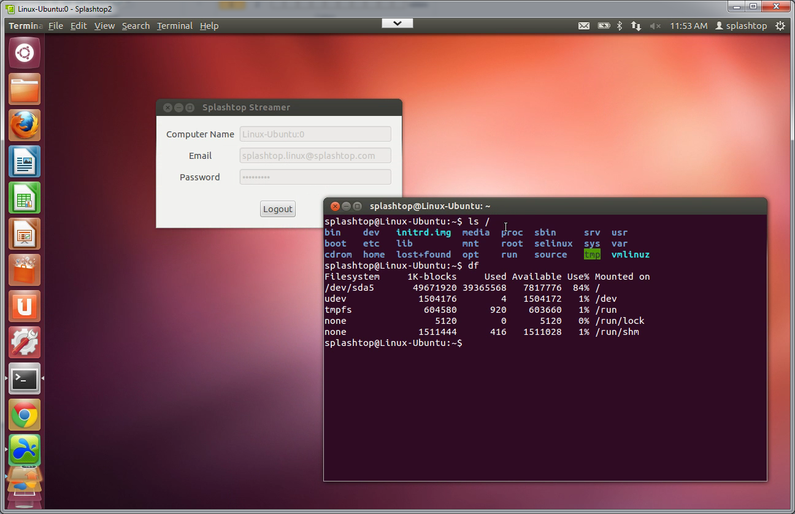This screenshot has width=795, height=514.
Task: Open Ubuntu Software Center icon
Action: 25,270
